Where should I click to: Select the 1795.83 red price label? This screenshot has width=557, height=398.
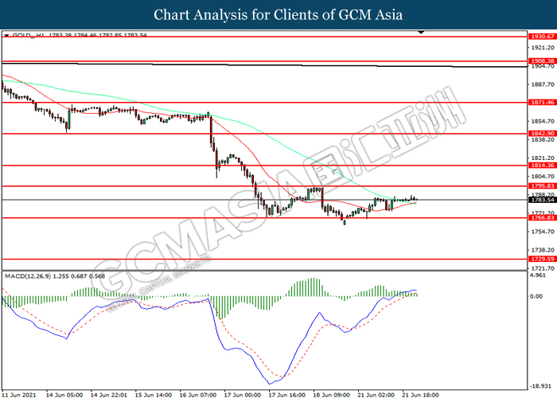coord(543,185)
